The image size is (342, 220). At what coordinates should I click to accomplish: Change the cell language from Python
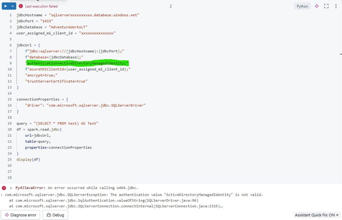302,6
